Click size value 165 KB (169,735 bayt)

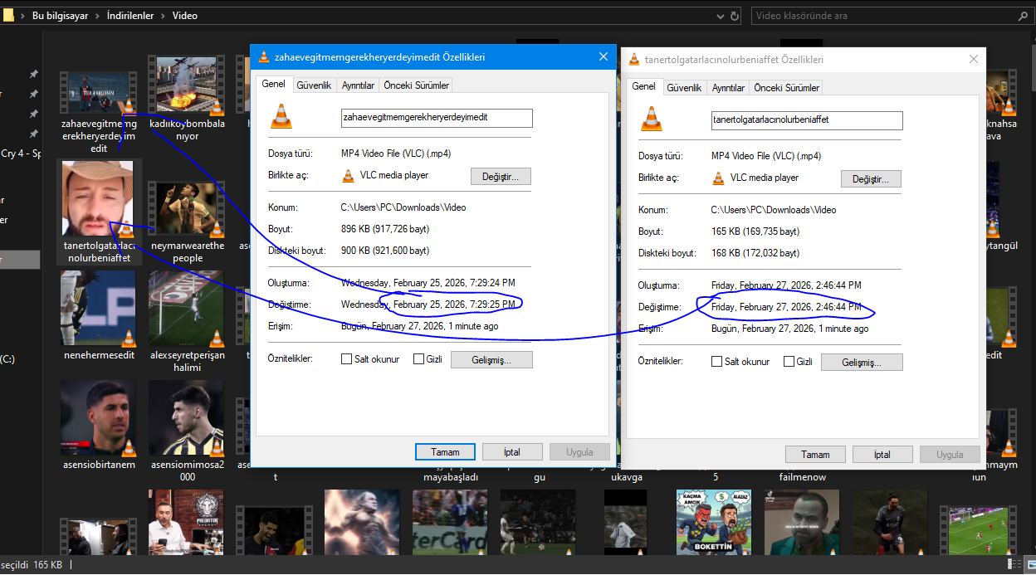coord(755,231)
